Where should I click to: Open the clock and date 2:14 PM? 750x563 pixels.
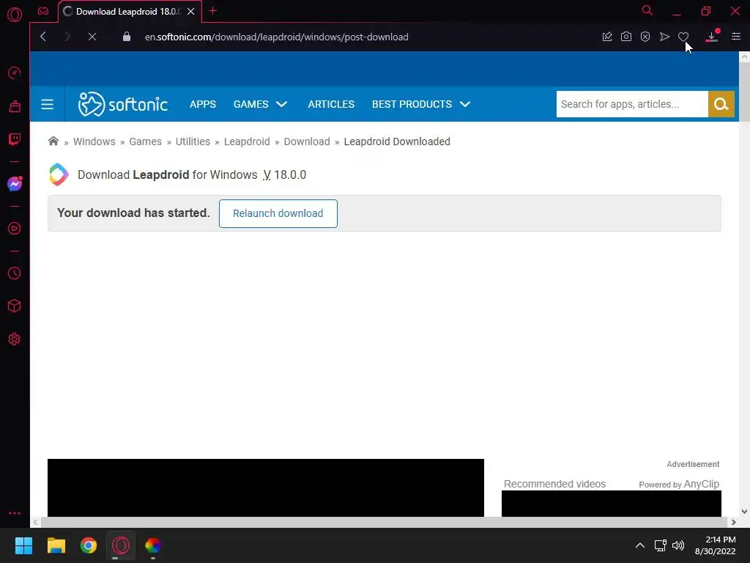coord(715,545)
